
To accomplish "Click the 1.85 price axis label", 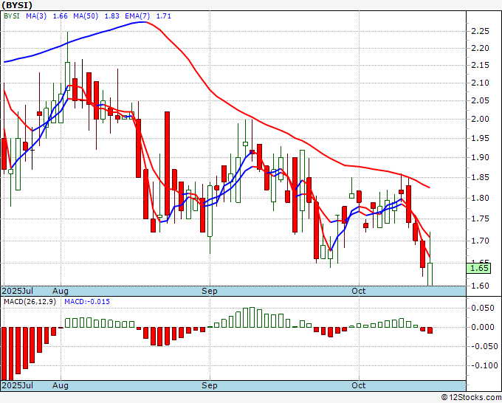I will click(x=481, y=177).
